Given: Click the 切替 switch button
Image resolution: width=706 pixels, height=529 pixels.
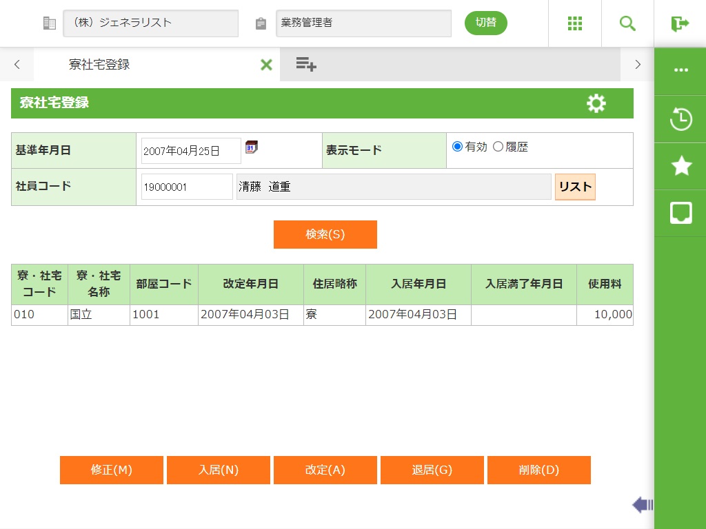Looking at the screenshot, I should (x=485, y=23).
